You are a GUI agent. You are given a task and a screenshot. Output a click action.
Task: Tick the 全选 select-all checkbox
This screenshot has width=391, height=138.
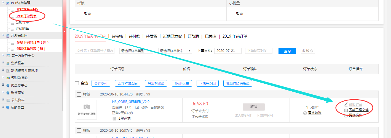[77, 83]
